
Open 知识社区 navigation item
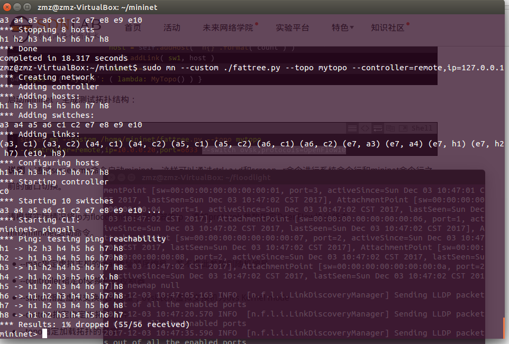tap(388, 27)
